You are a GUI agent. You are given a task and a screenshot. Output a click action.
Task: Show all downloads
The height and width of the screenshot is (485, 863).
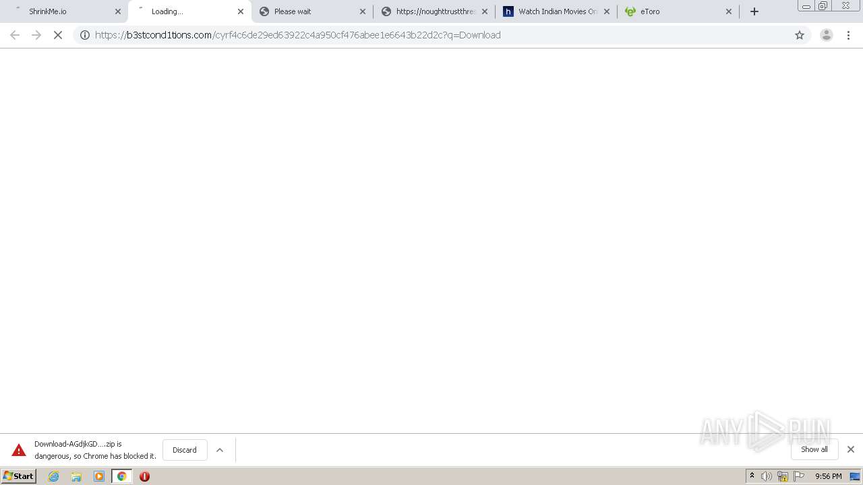pos(814,449)
